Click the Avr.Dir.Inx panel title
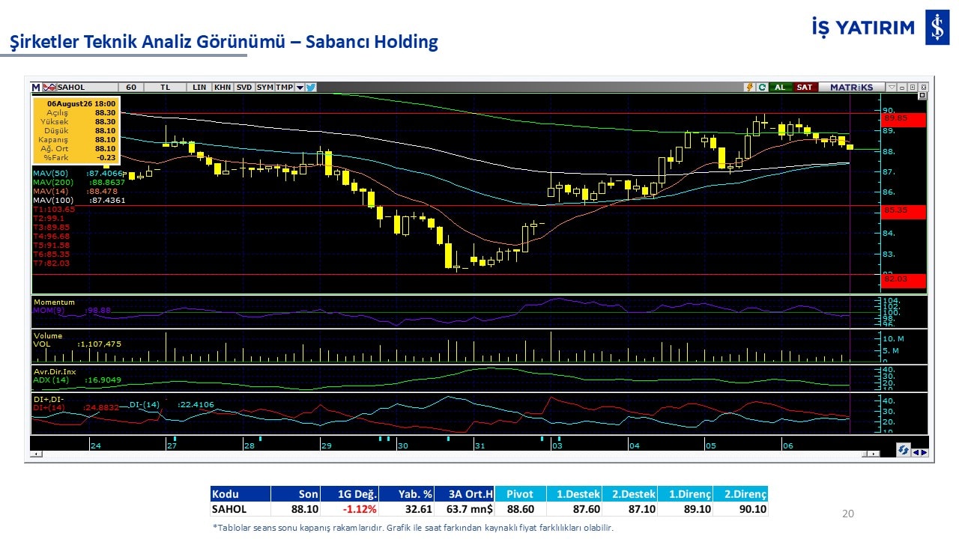 point(55,371)
